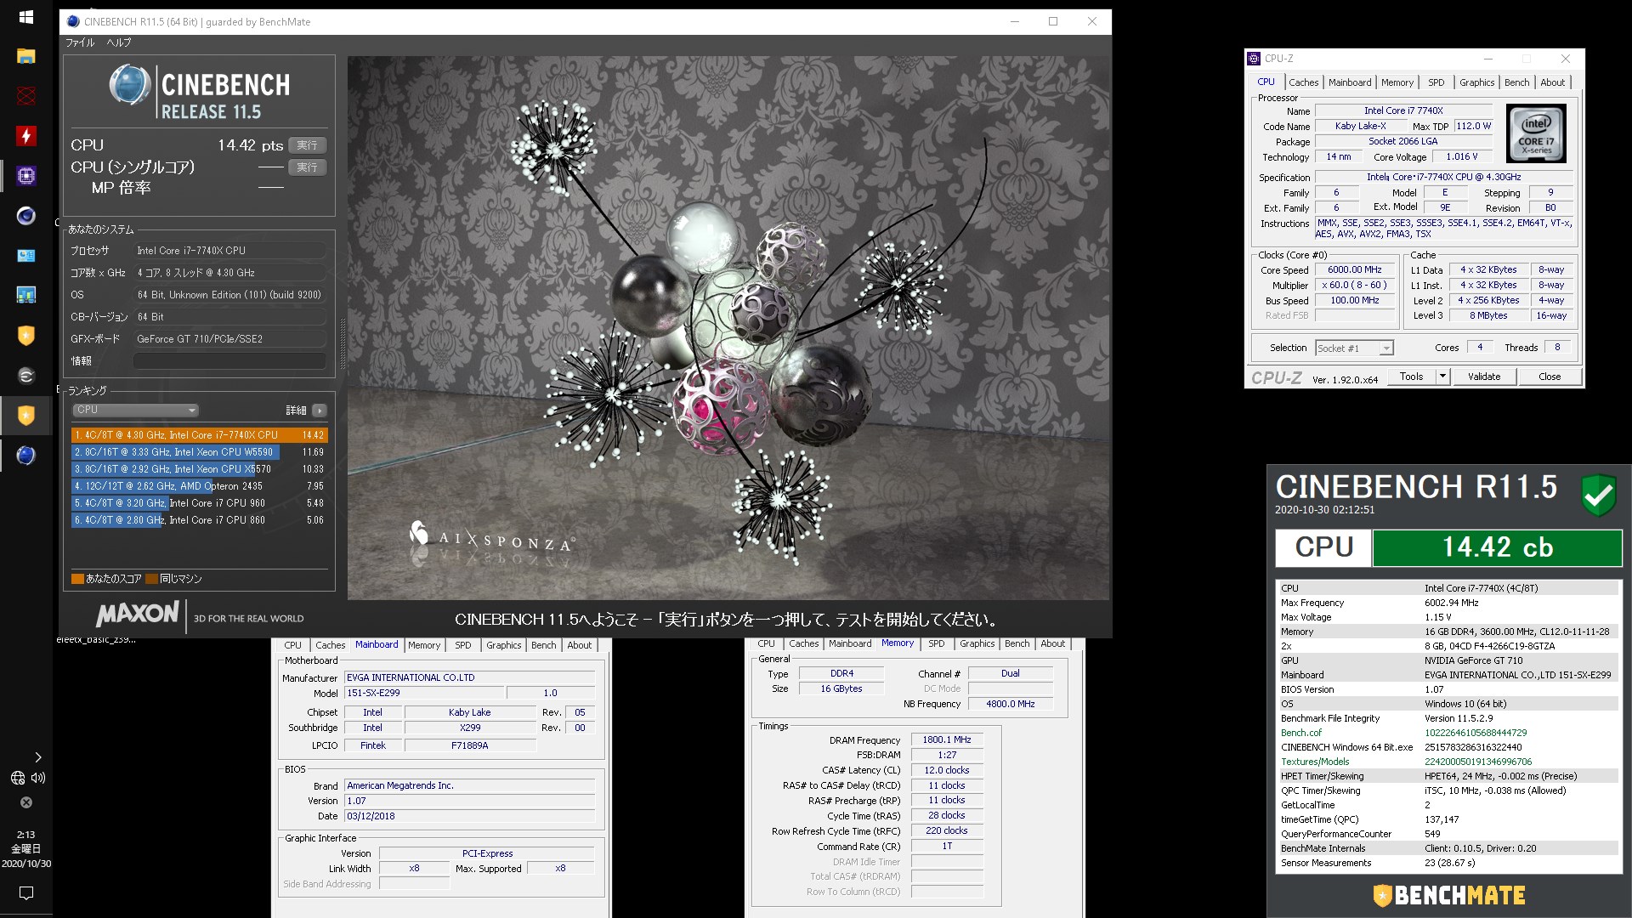Switch to the purple CPU-Z taskbar icon
The height and width of the screenshot is (918, 1632).
pos(25,176)
